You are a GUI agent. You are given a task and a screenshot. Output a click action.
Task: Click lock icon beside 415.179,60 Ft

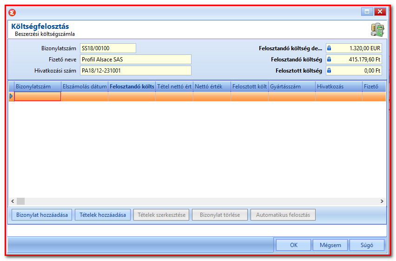329,60
